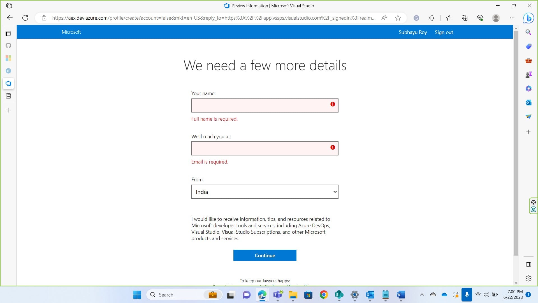
Task: Click the page vertical scrollbar
Action: (516, 140)
